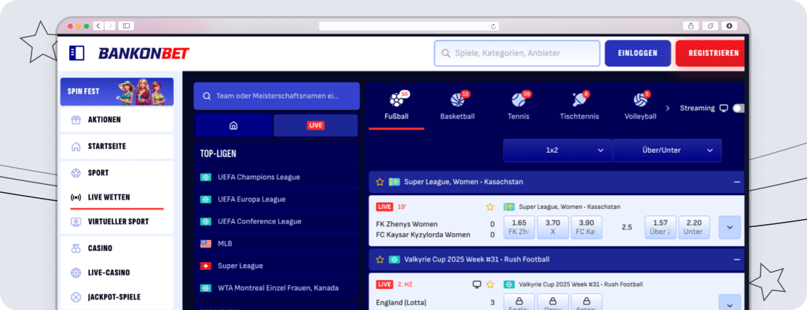Open Virtueller Sport in the sidebar
This screenshot has width=807, height=310.
pyautogui.click(x=117, y=221)
